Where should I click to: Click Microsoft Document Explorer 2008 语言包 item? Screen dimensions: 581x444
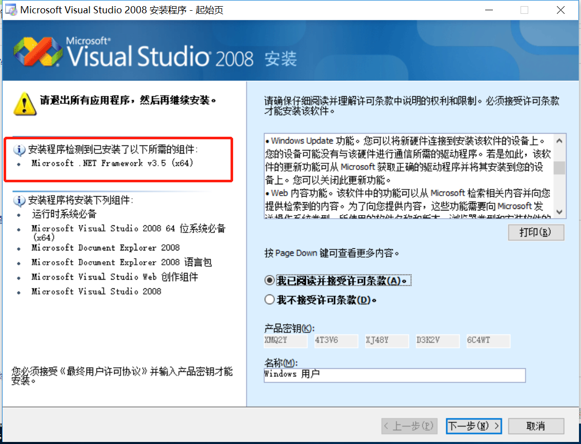coord(121,262)
